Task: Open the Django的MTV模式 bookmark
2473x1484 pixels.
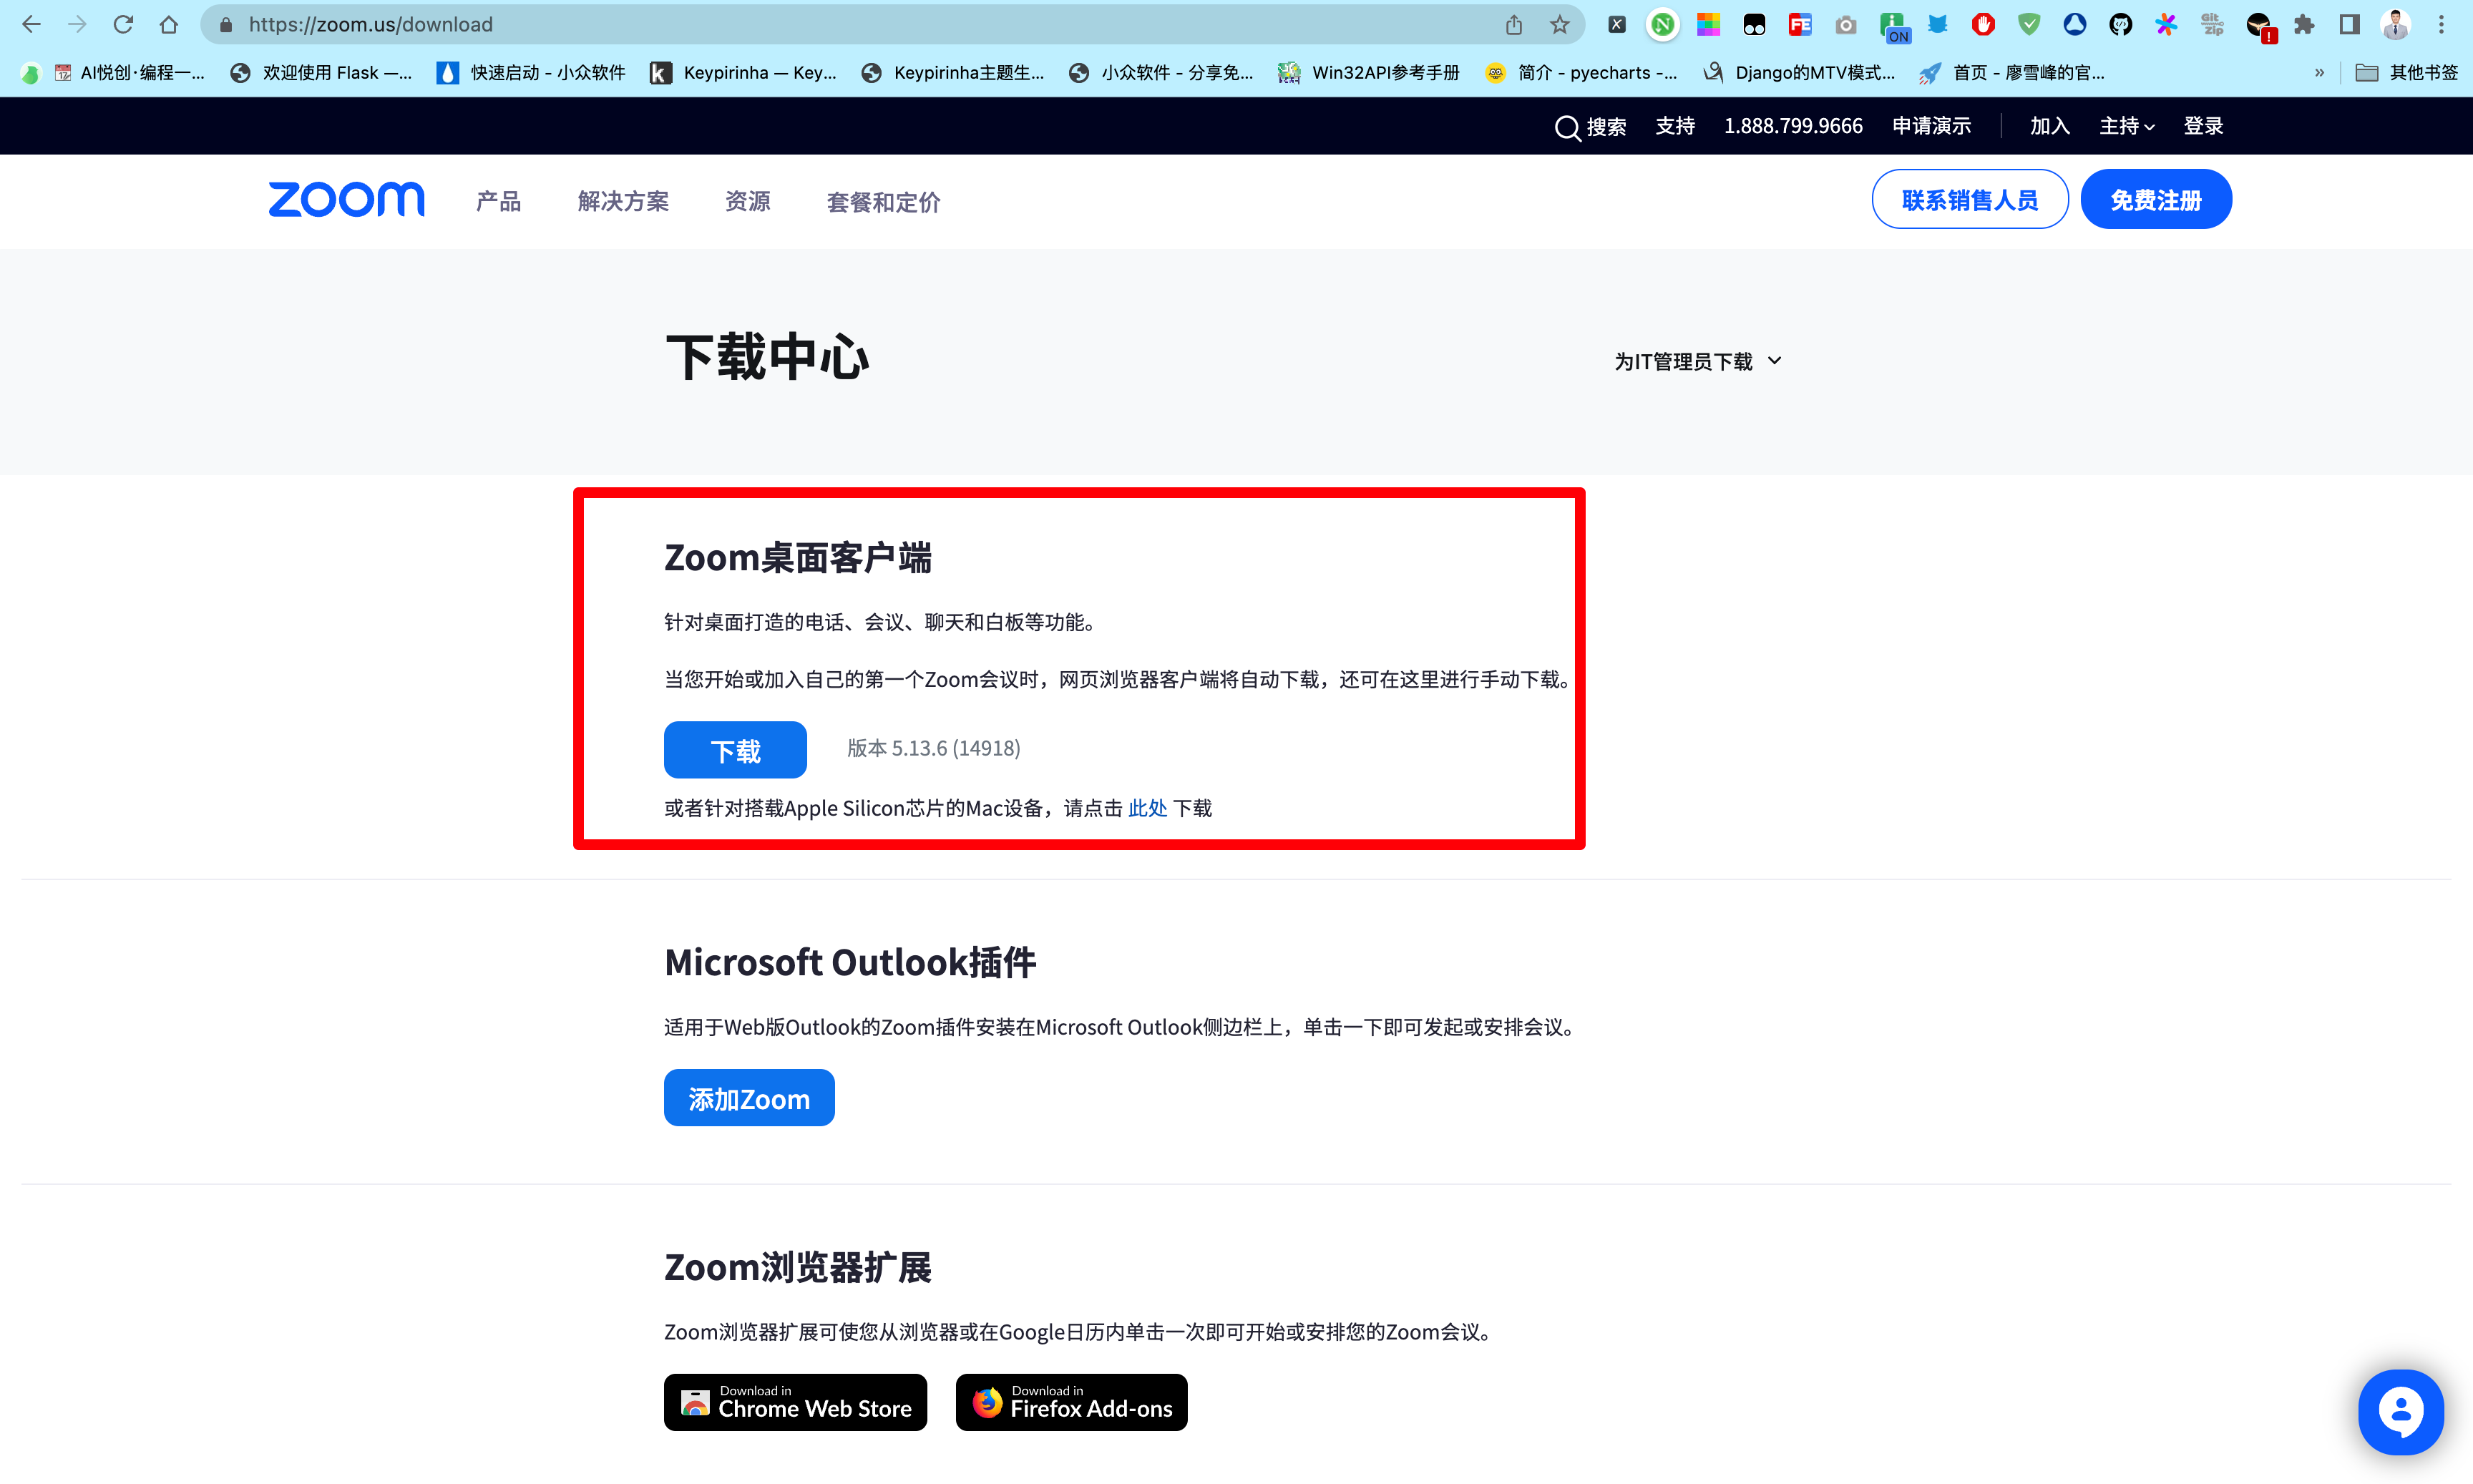Action: [x=1799, y=72]
